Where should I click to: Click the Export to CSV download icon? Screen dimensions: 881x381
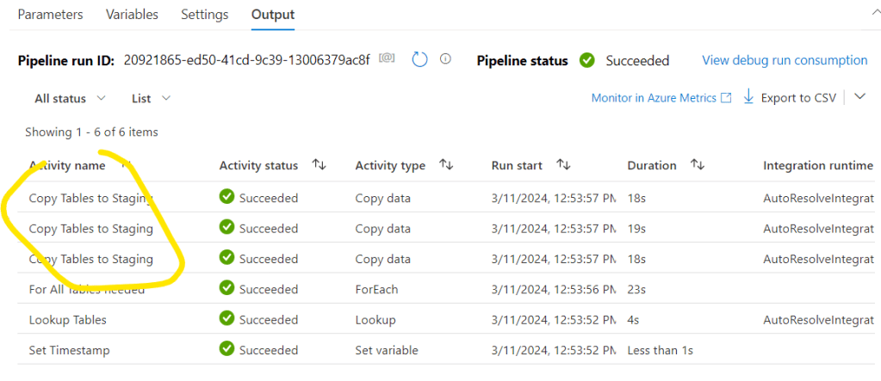[748, 97]
